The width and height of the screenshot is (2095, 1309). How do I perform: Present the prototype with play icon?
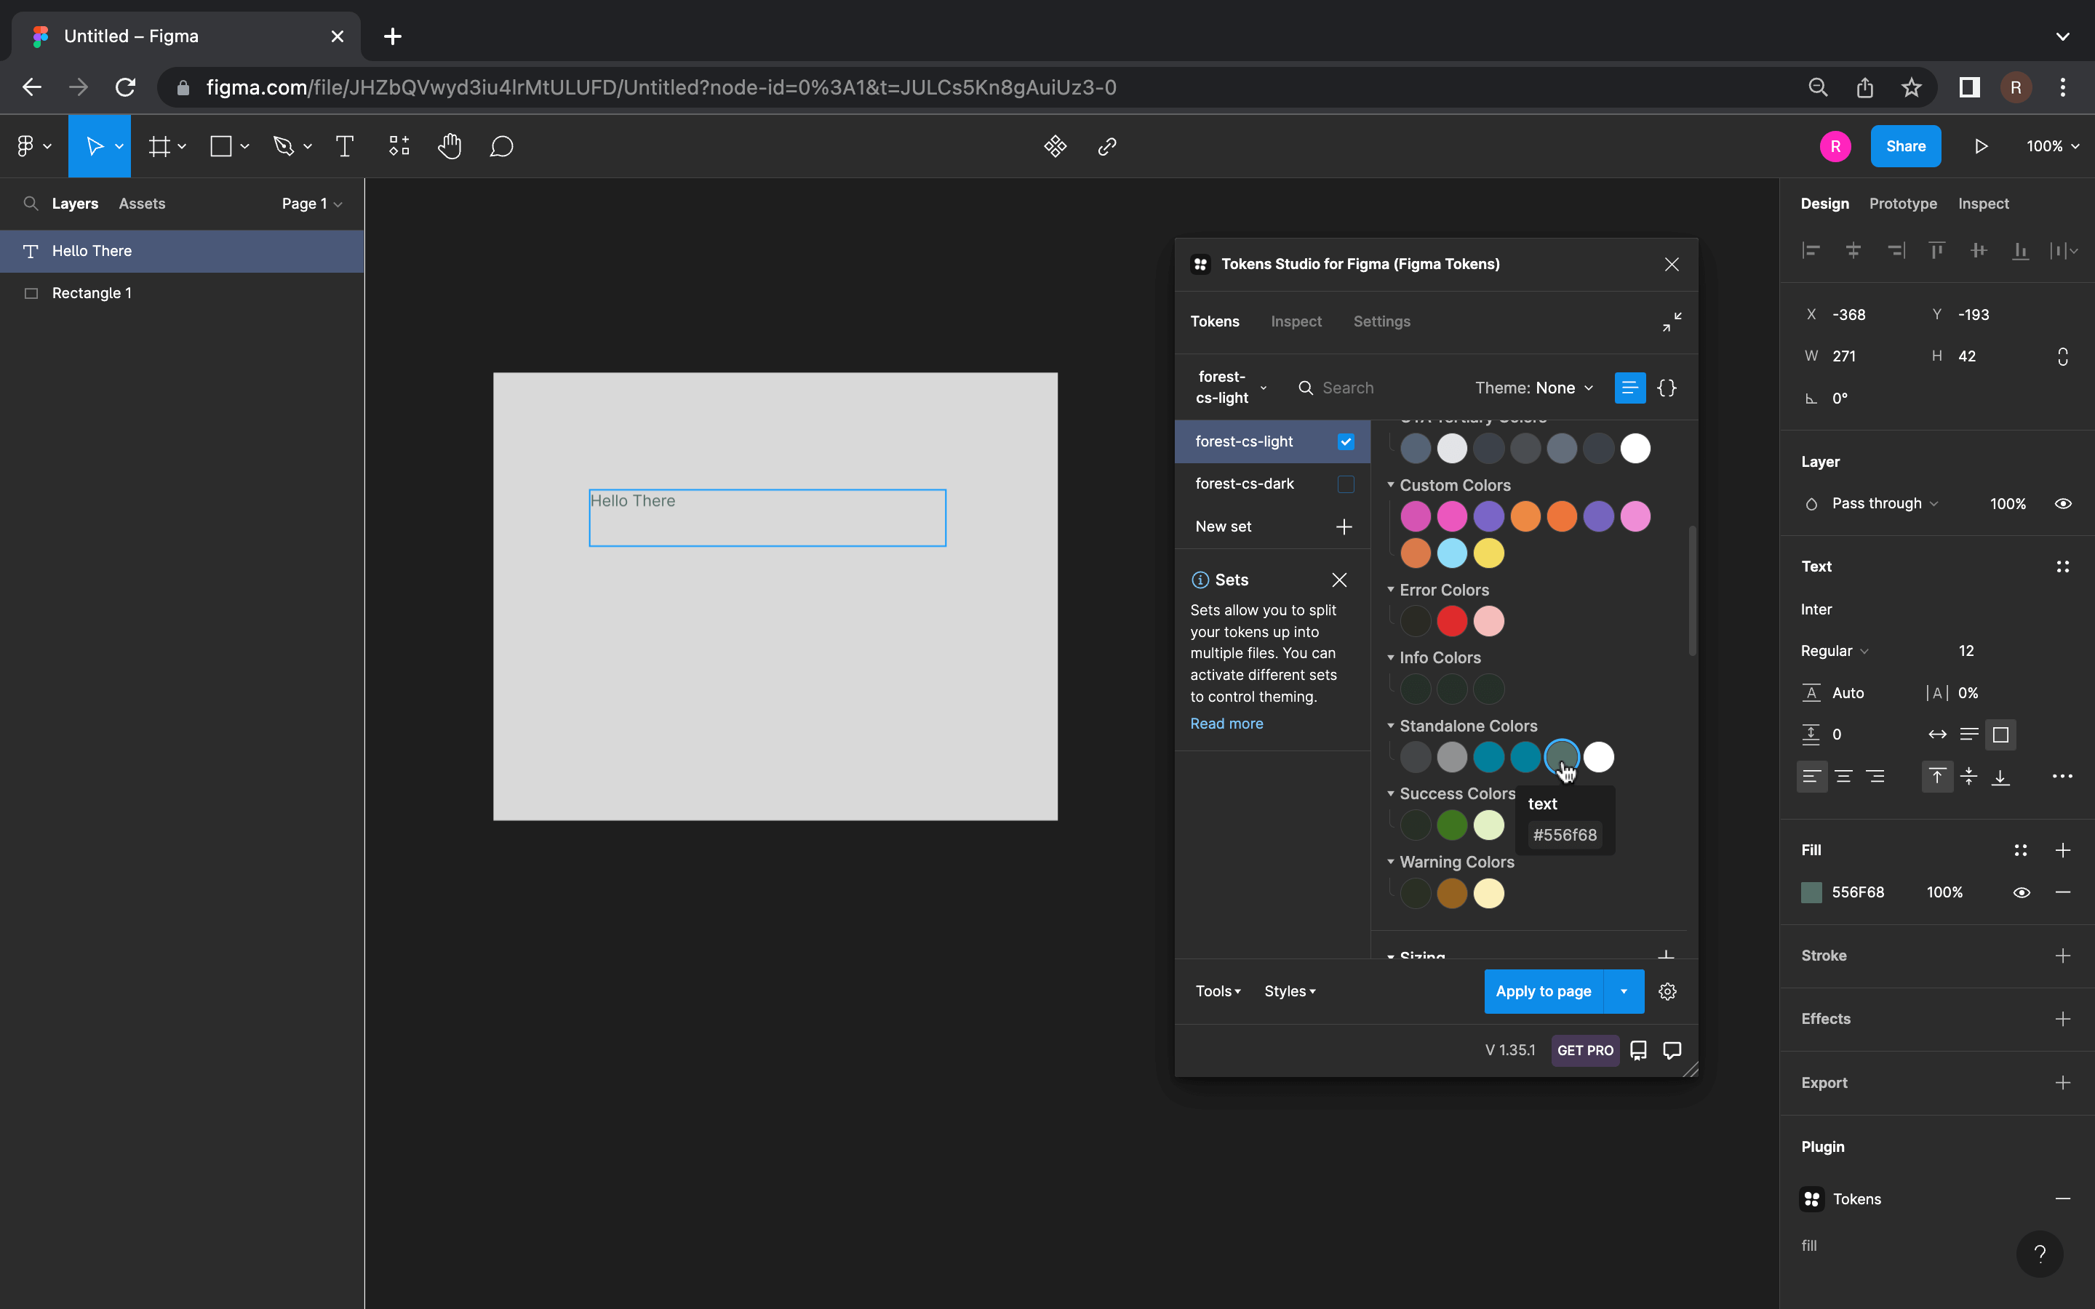tap(1981, 146)
